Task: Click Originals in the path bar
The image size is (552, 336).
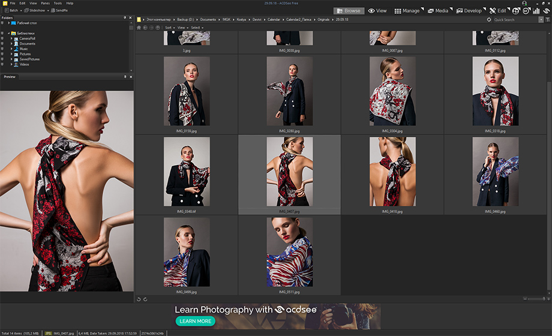Action: [x=323, y=20]
